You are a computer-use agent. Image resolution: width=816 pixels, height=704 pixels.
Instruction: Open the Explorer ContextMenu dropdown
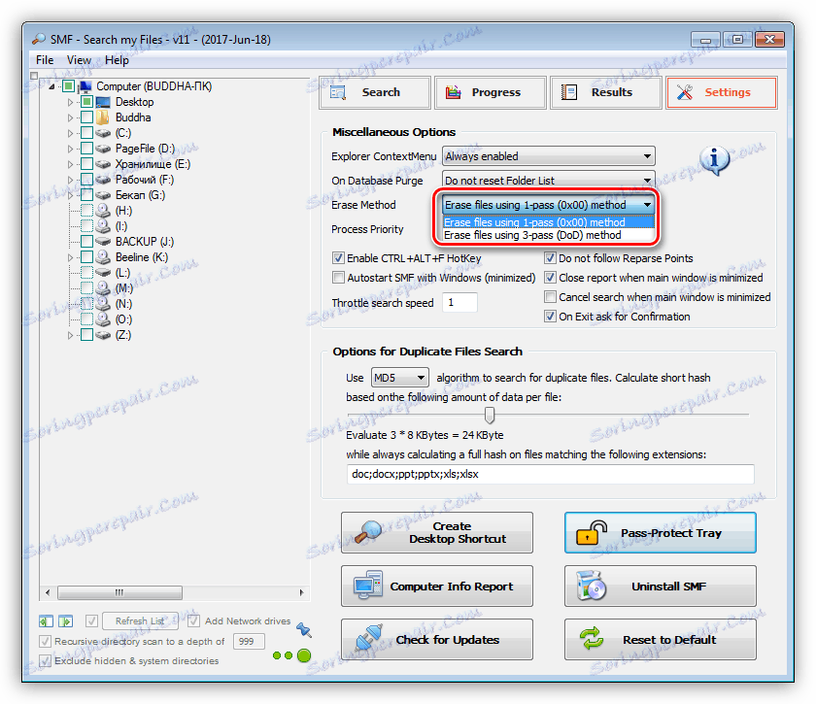click(x=549, y=156)
